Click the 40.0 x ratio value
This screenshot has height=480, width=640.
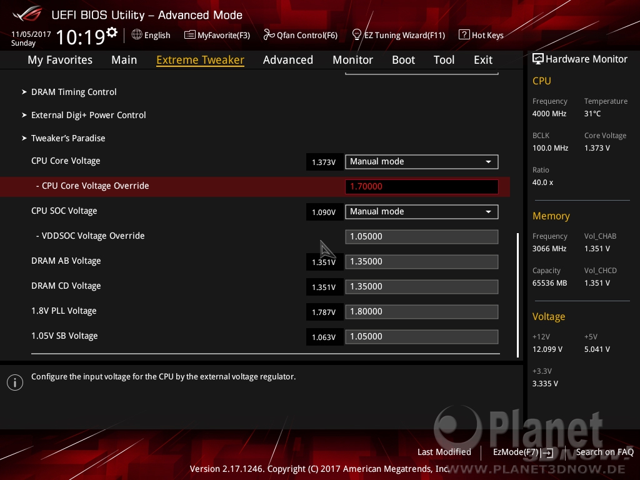point(543,182)
